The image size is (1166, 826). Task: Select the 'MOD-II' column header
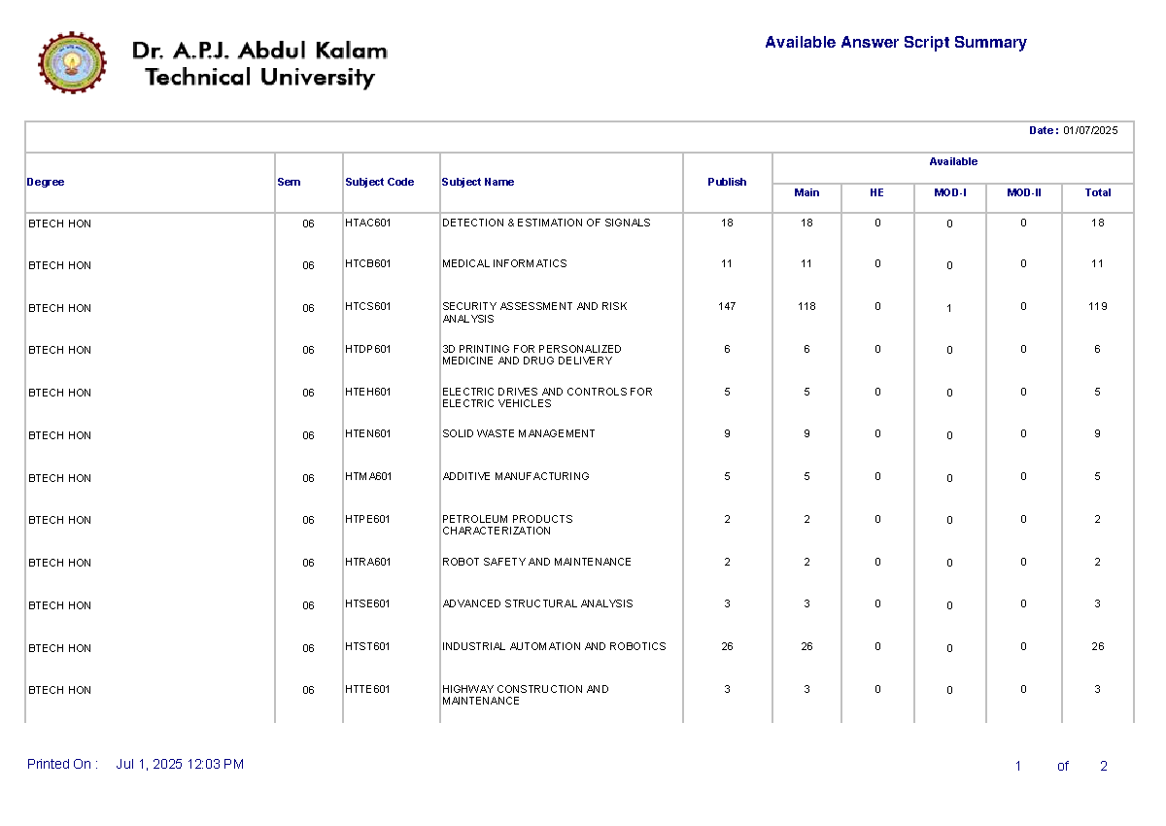(1024, 192)
